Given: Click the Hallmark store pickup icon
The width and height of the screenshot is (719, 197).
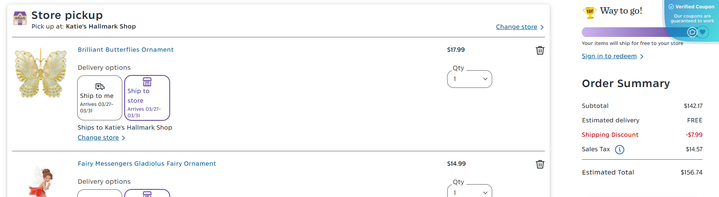Looking at the screenshot, I should click(20, 18).
